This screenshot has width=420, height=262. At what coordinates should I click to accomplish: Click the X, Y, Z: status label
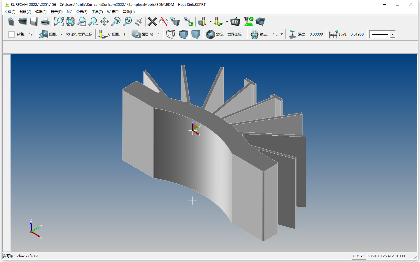[x=358, y=256]
